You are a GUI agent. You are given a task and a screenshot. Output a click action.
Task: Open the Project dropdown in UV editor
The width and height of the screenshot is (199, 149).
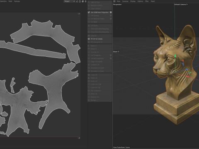69,1
